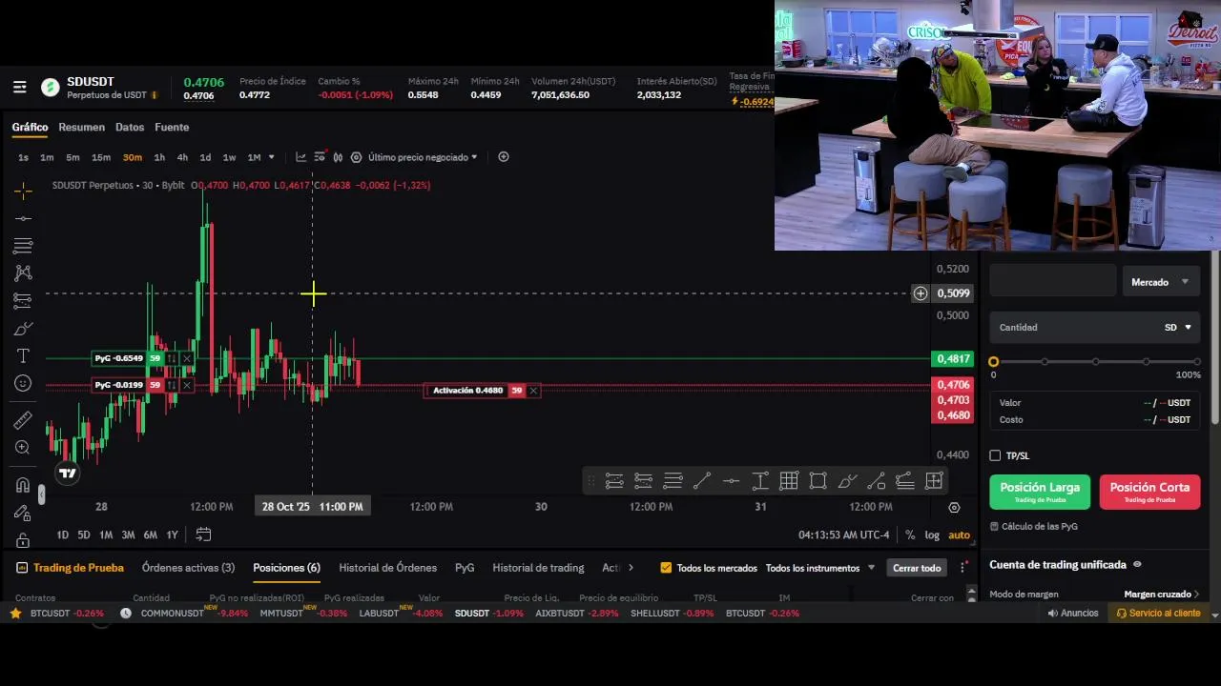Toggle the magnet snap mode

pyautogui.click(x=23, y=485)
